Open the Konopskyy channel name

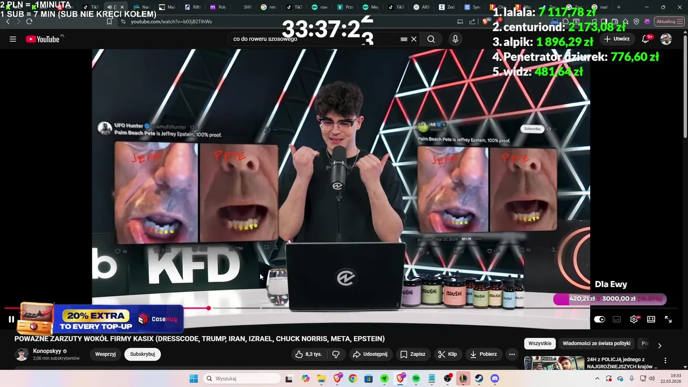point(47,351)
